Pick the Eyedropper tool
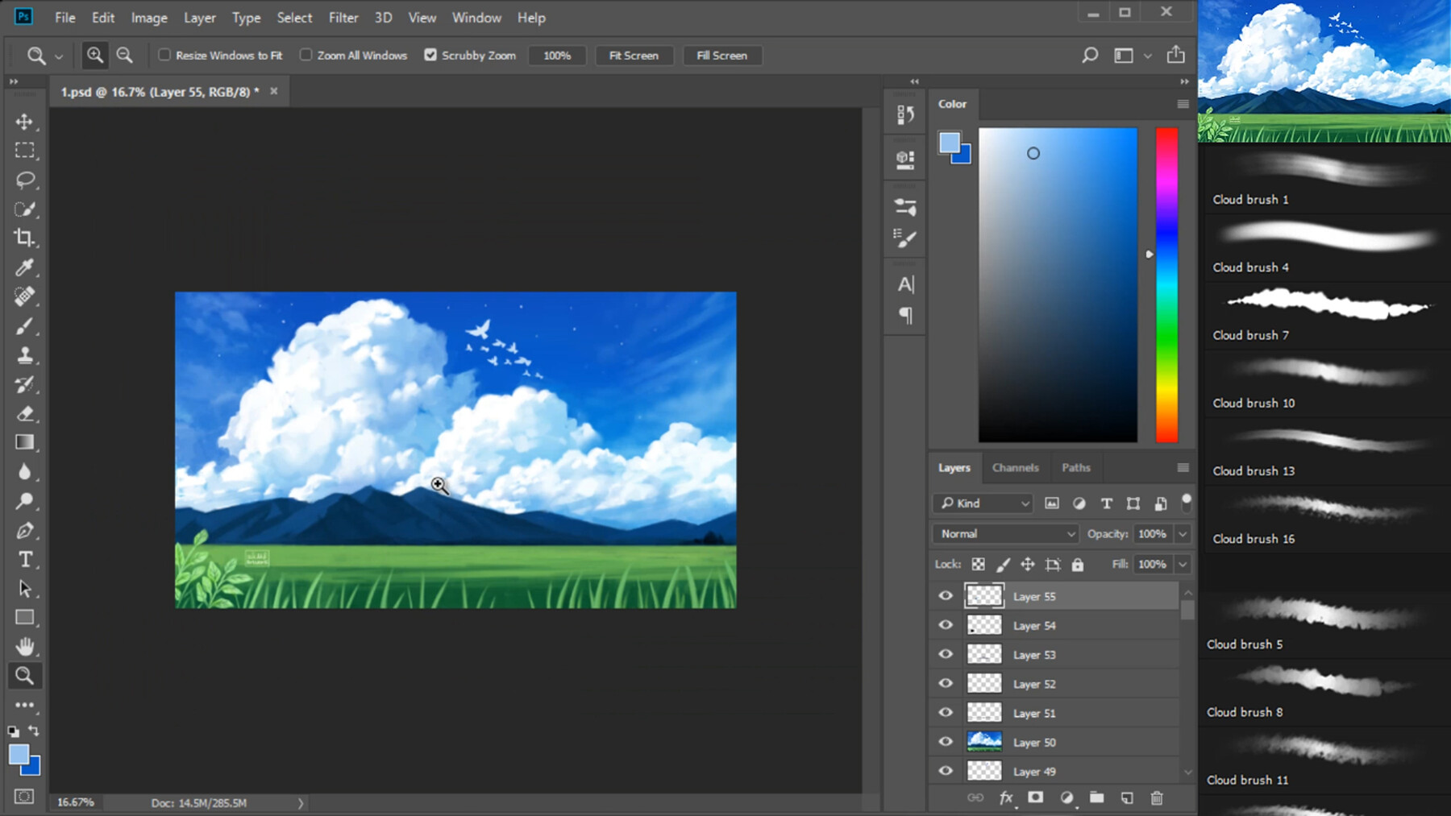The height and width of the screenshot is (816, 1451). point(25,267)
